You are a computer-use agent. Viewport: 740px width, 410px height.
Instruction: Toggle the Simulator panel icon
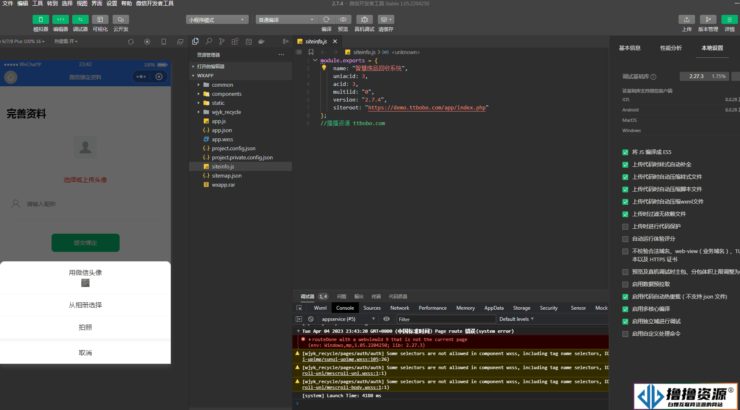click(x=40, y=19)
